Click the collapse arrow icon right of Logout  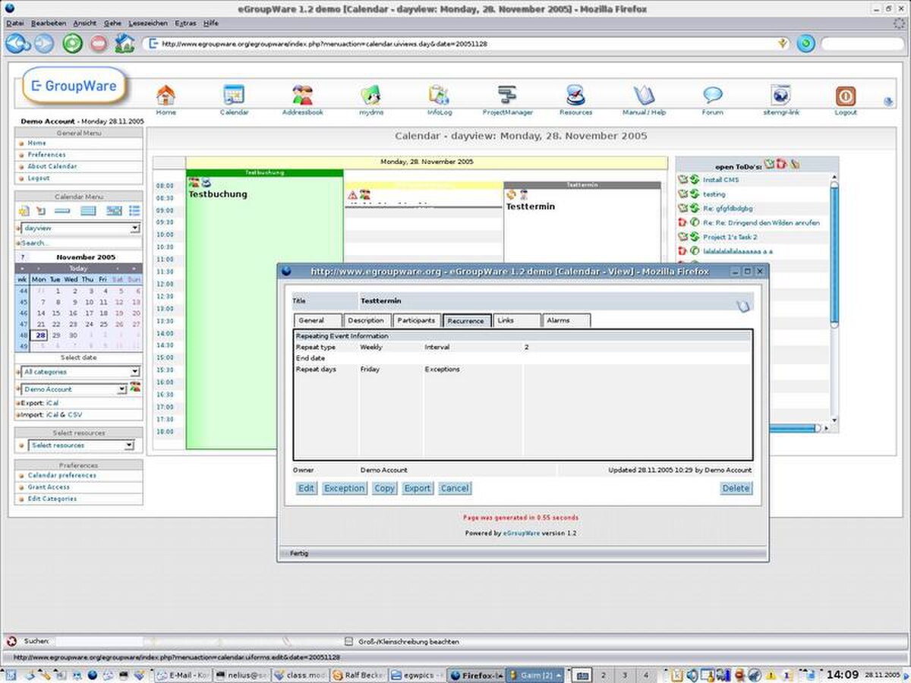click(x=888, y=102)
